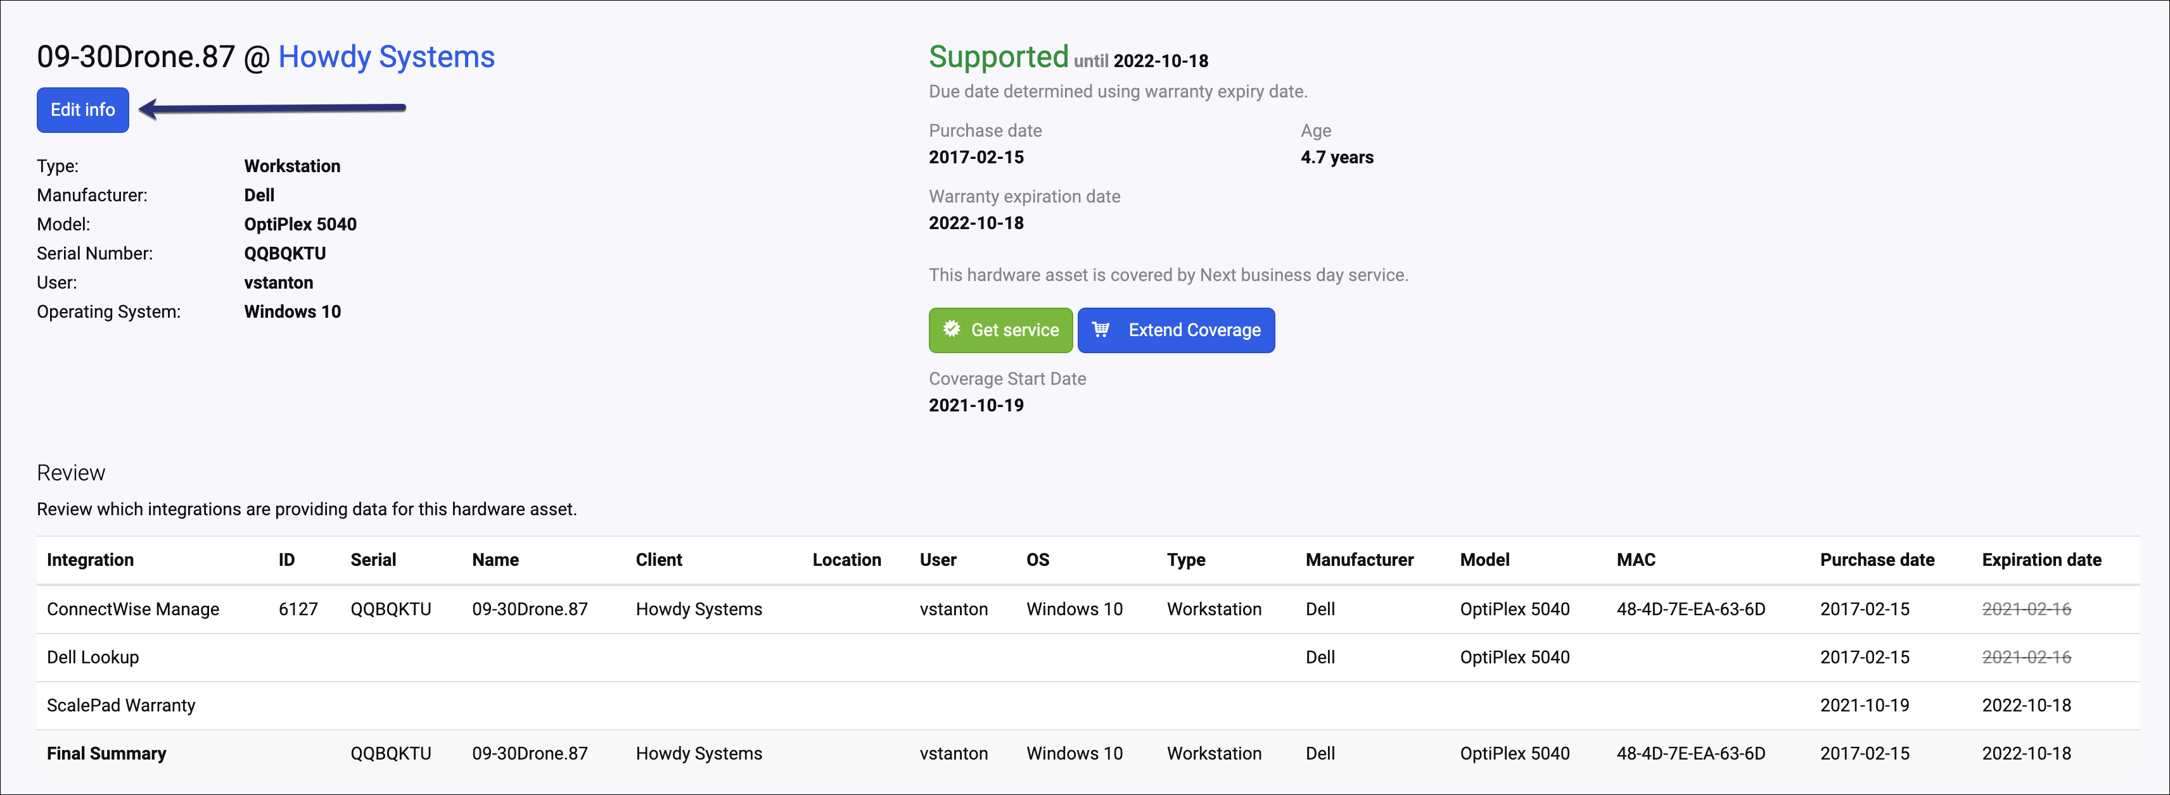Open the Howdy Systems client link

coord(386,56)
